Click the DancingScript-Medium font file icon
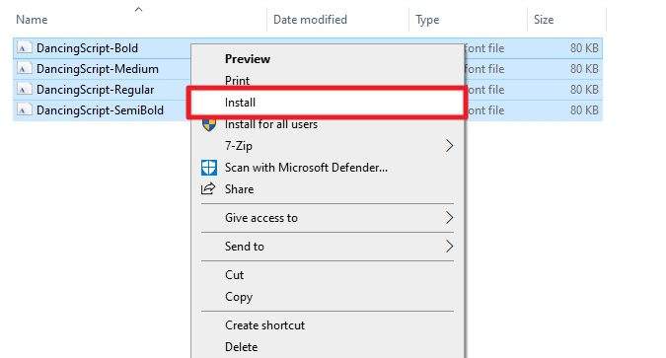Image resolution: width=666 pixels, height=358 pixels. [x=25, y=69]
